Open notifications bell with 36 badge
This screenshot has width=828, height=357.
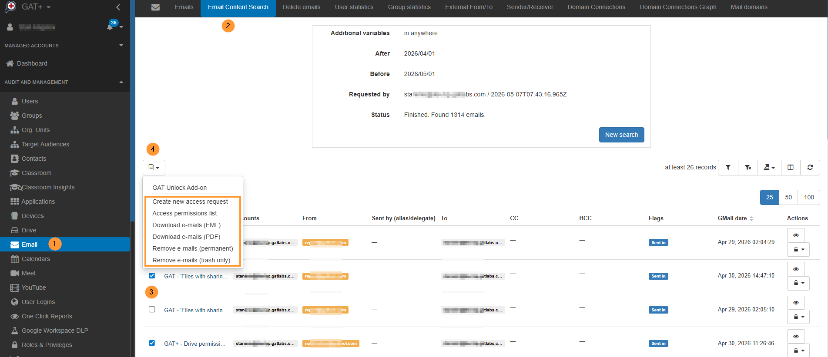click(111, 26)
